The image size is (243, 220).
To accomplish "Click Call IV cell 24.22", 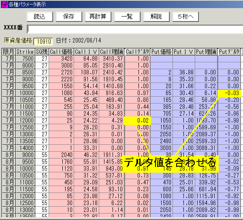I will (x=87, y=121).
